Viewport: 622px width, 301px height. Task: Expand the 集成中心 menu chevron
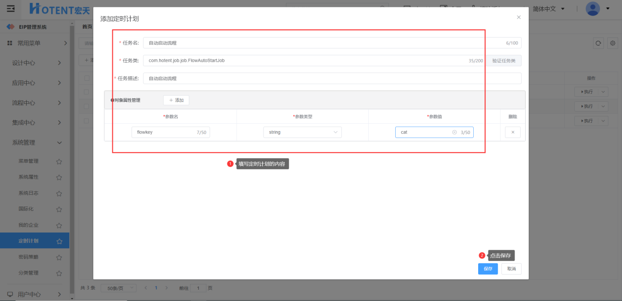point(59,123)
